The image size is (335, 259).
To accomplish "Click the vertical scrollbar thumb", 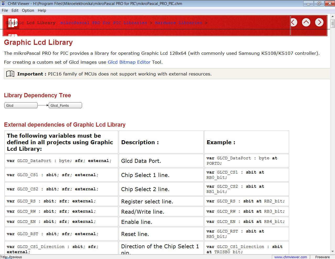I will (333, 24).
